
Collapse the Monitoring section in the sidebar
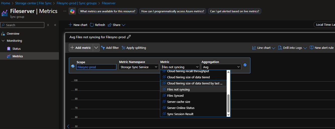pos(3,41)
